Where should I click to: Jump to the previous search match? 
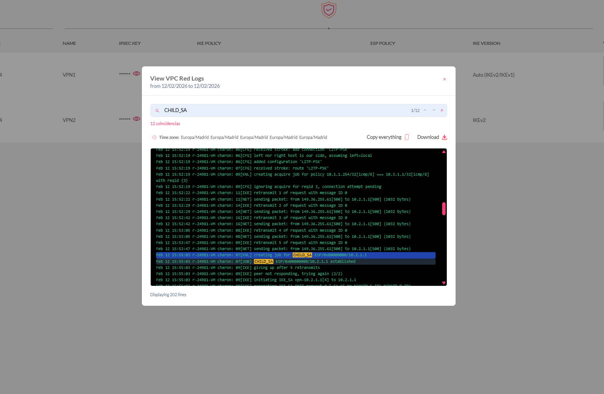coord(425,110)
